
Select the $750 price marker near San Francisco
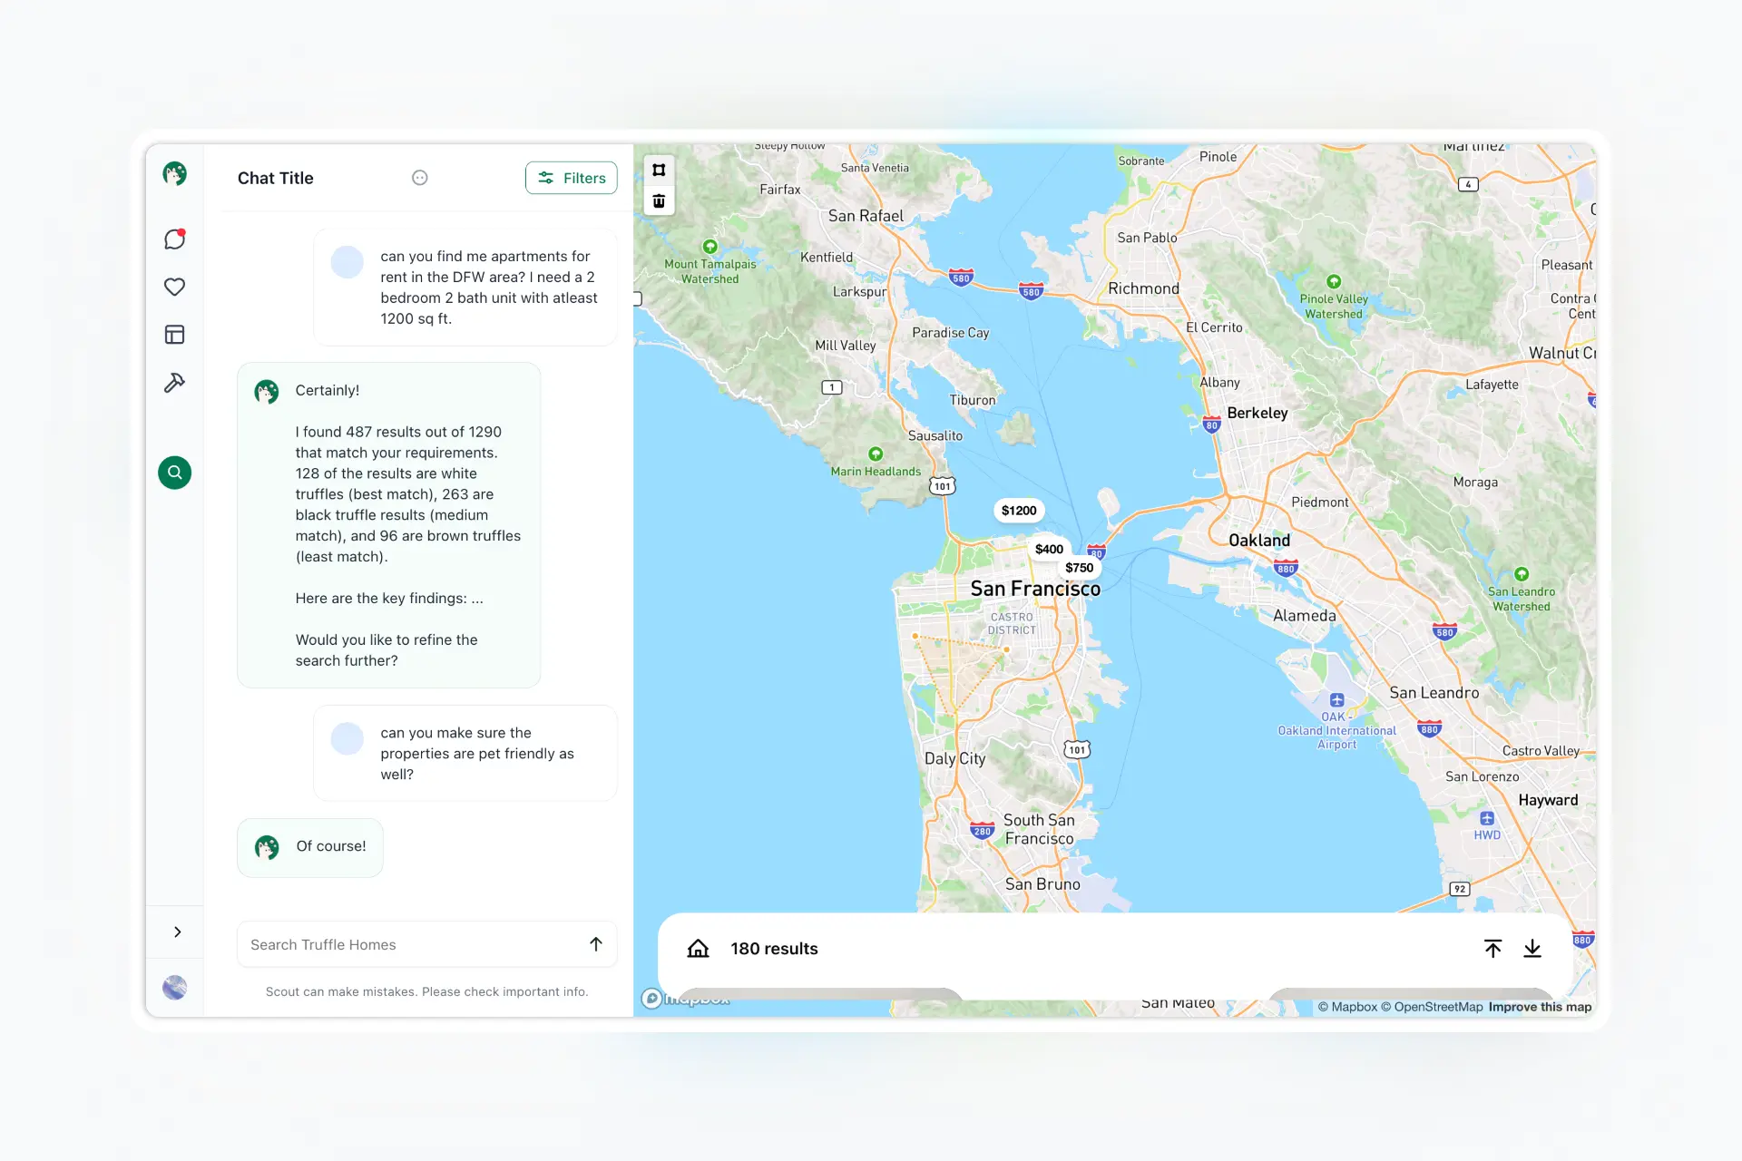tap(1078, 567)
